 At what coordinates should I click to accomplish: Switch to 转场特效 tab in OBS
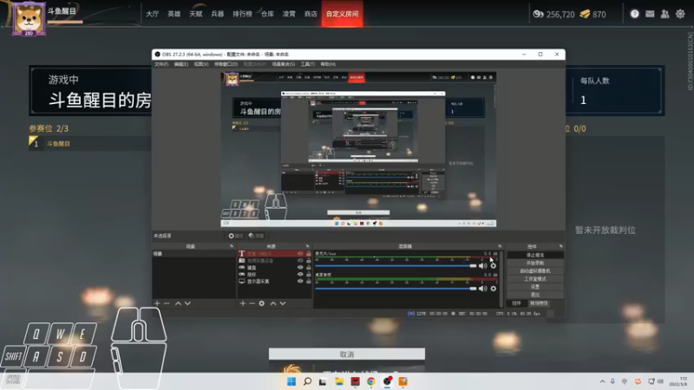[539, 303]
